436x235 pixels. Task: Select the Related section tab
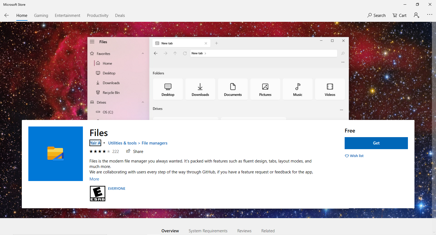click(268, 231)
